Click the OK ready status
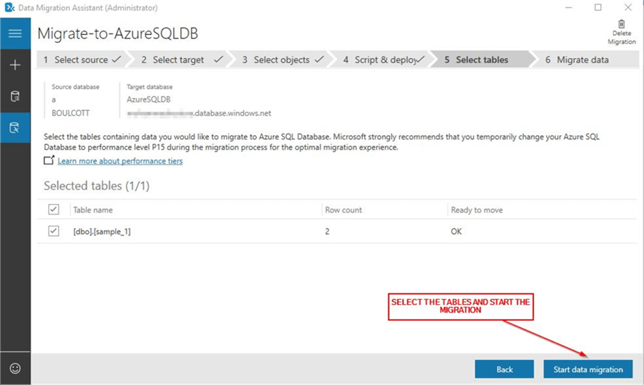 click(456, 231)
